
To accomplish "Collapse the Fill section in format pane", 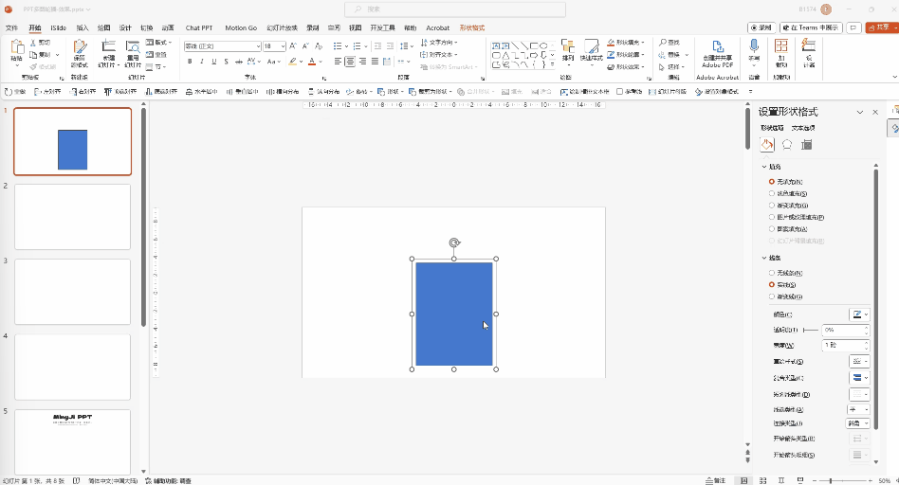I will pyautogui.click(x=764, y=167).
